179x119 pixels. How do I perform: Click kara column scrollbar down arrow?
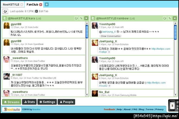[87, 95]
